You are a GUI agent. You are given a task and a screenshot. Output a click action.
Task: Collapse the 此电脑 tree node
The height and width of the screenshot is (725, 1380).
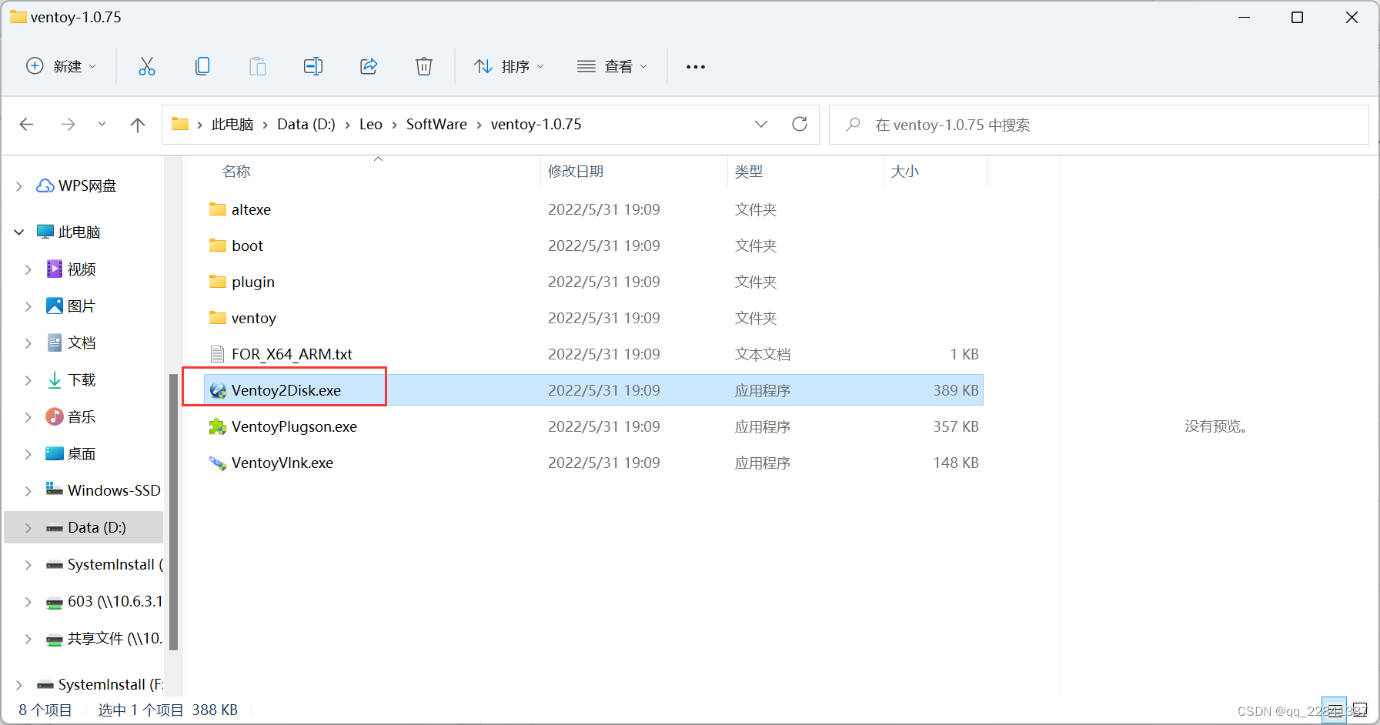(19, 232)
